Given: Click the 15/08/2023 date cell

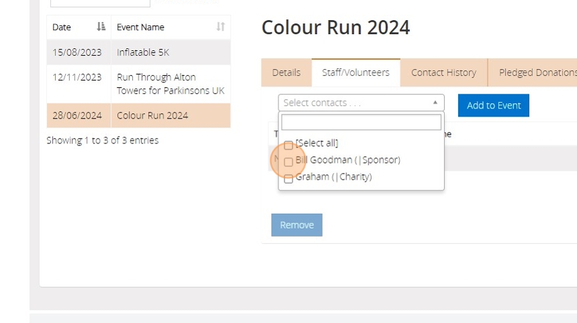Looking at the screenshot, I should point(77,52).
